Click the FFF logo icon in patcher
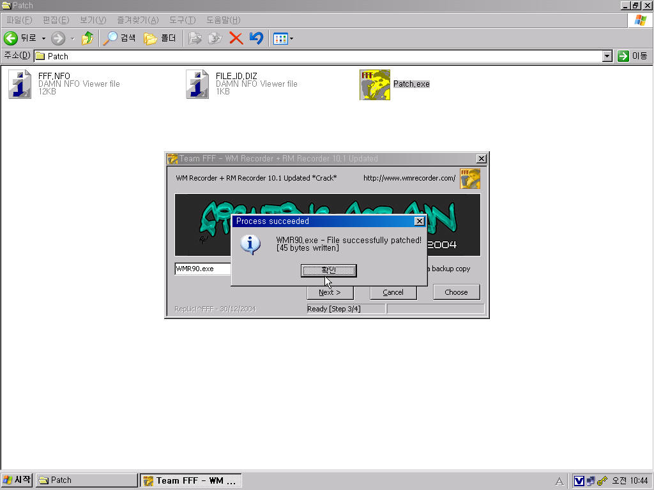This screenshot has width=654, height=490. [x=470, y=179]
